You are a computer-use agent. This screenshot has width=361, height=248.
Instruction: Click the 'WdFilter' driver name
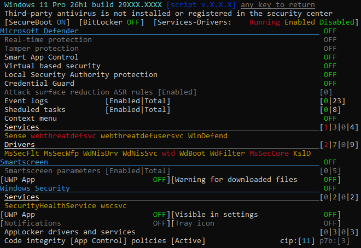tap(228, 153)
